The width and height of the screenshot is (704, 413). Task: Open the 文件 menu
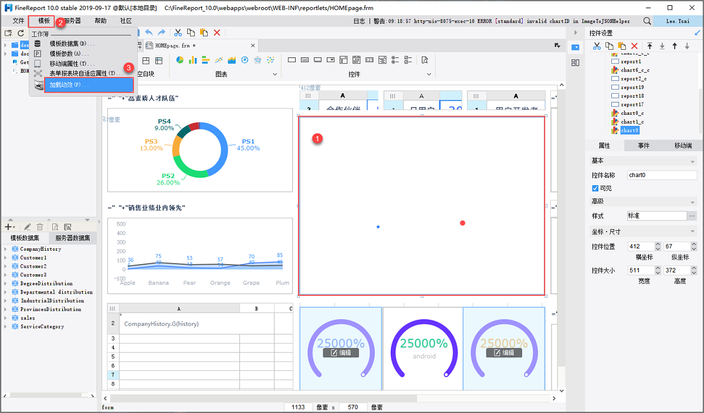click(x=18, y=21)
